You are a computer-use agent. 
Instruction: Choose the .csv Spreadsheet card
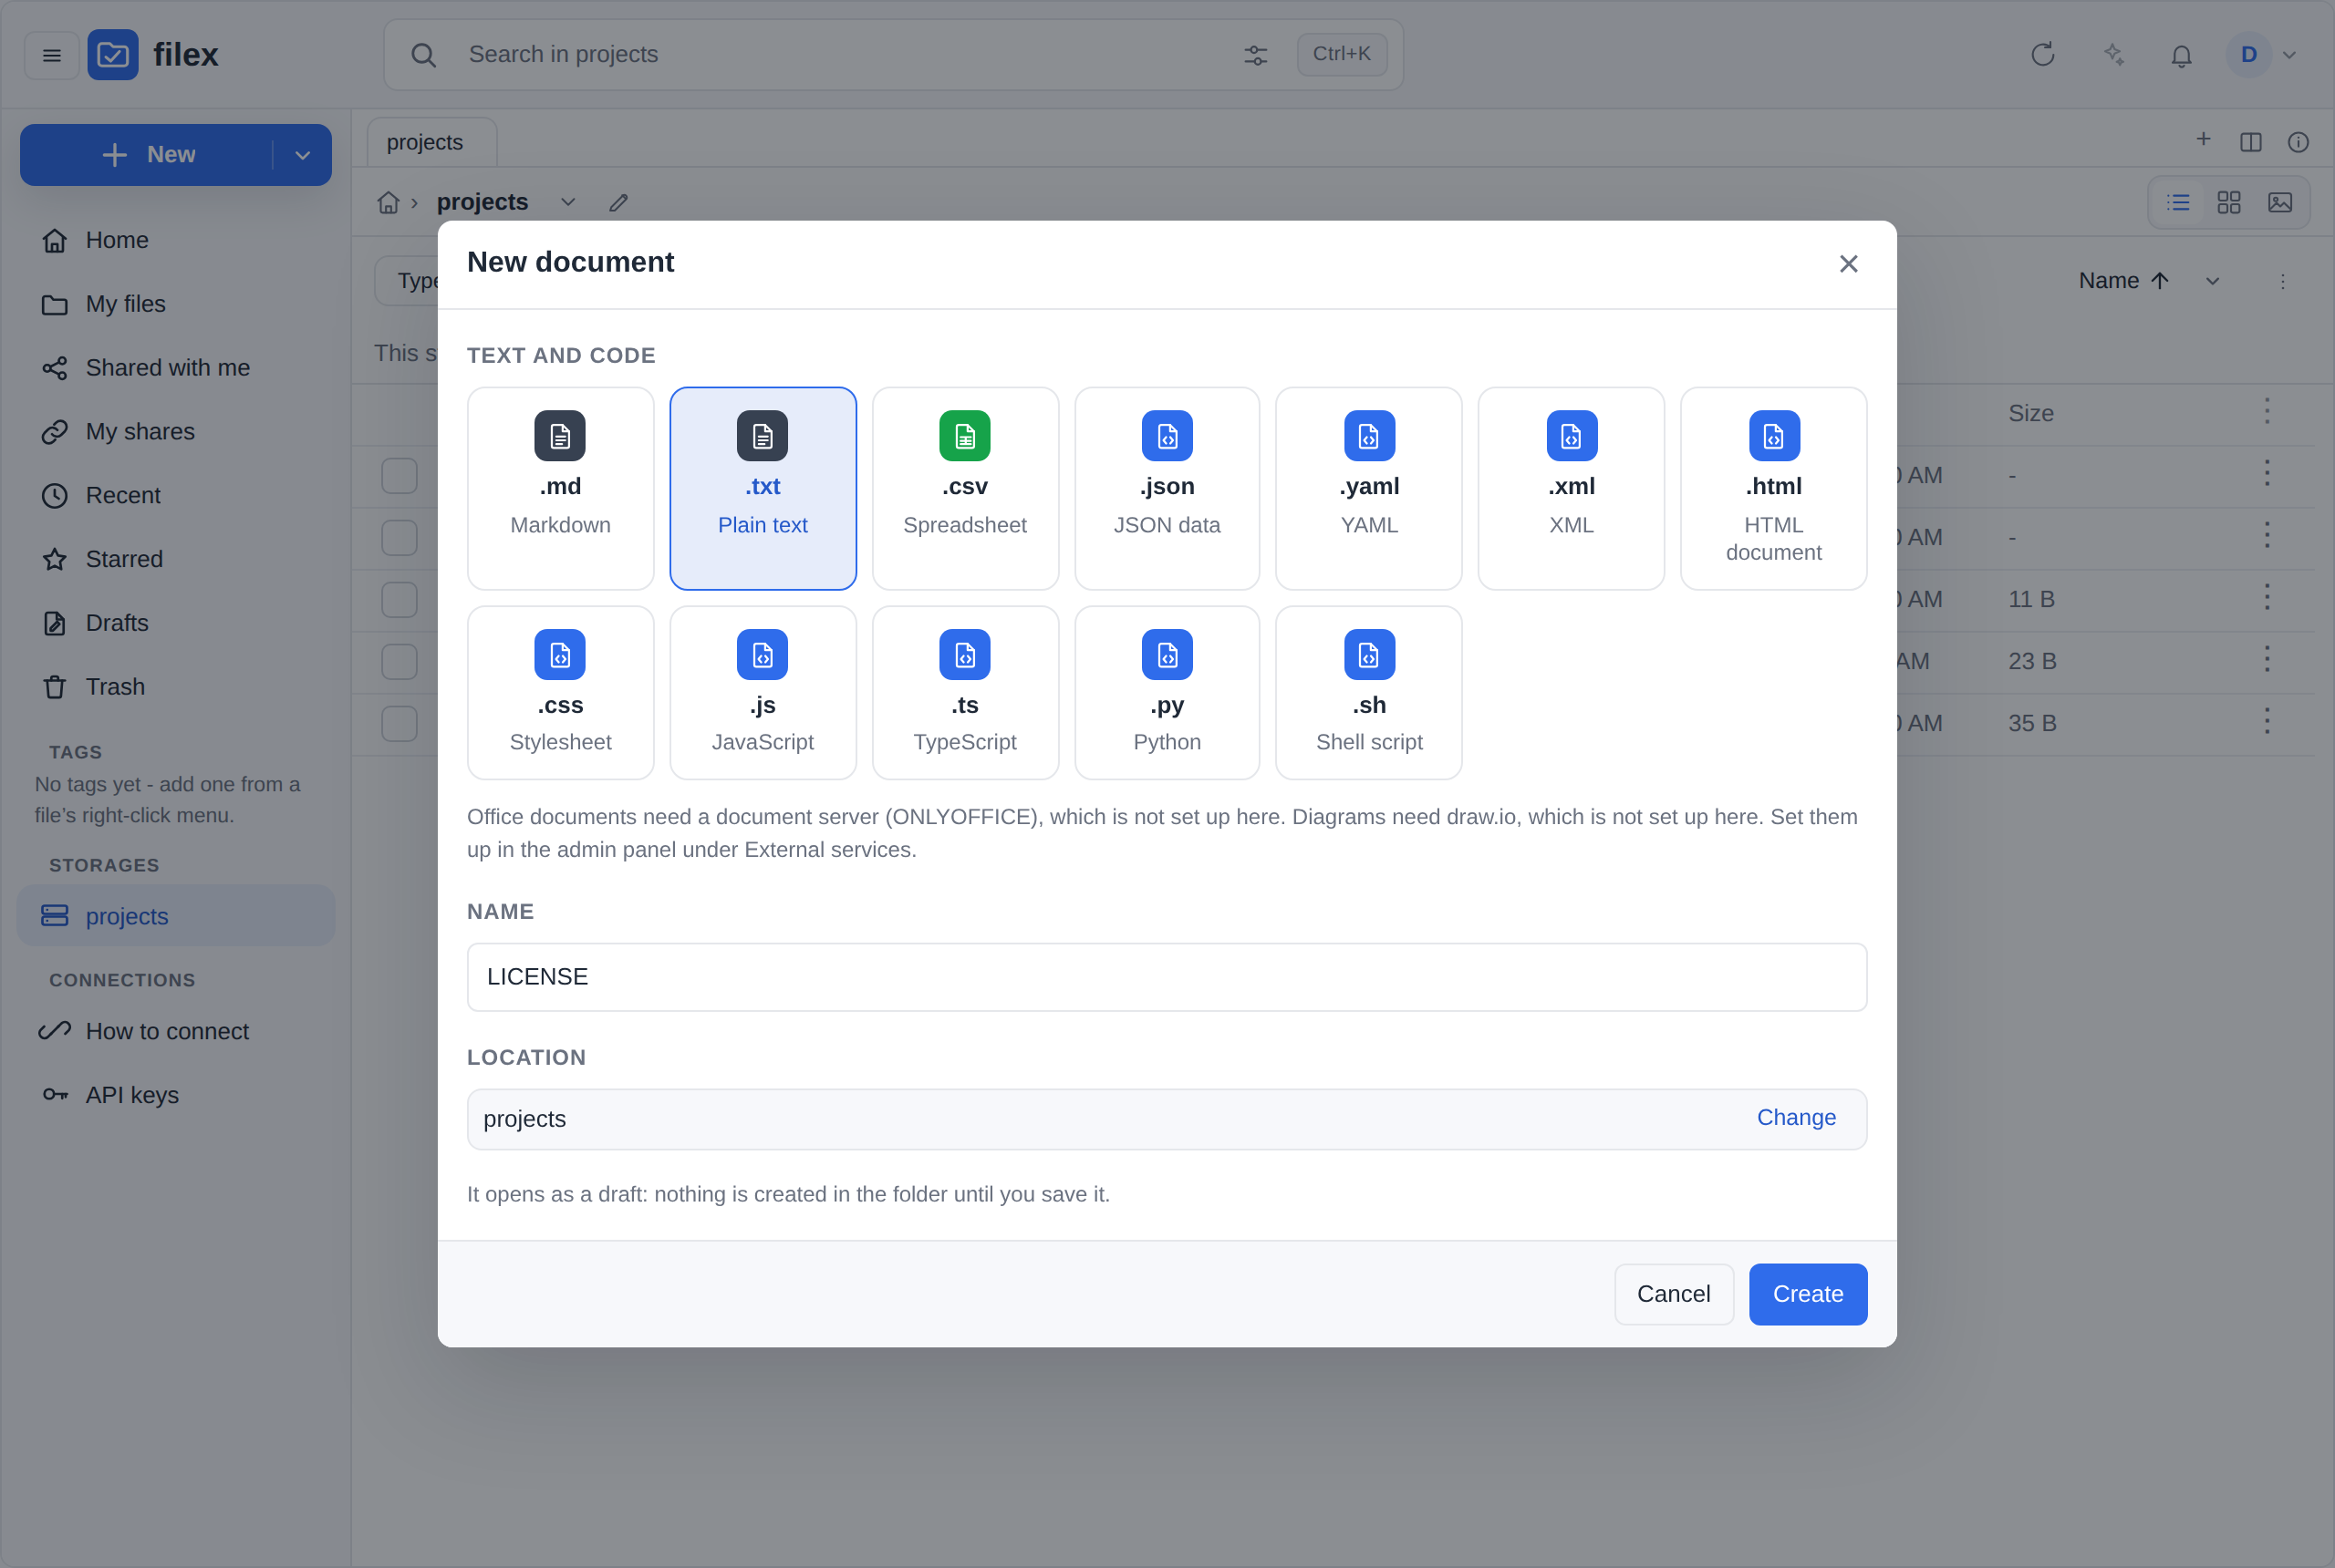(964, 488)
